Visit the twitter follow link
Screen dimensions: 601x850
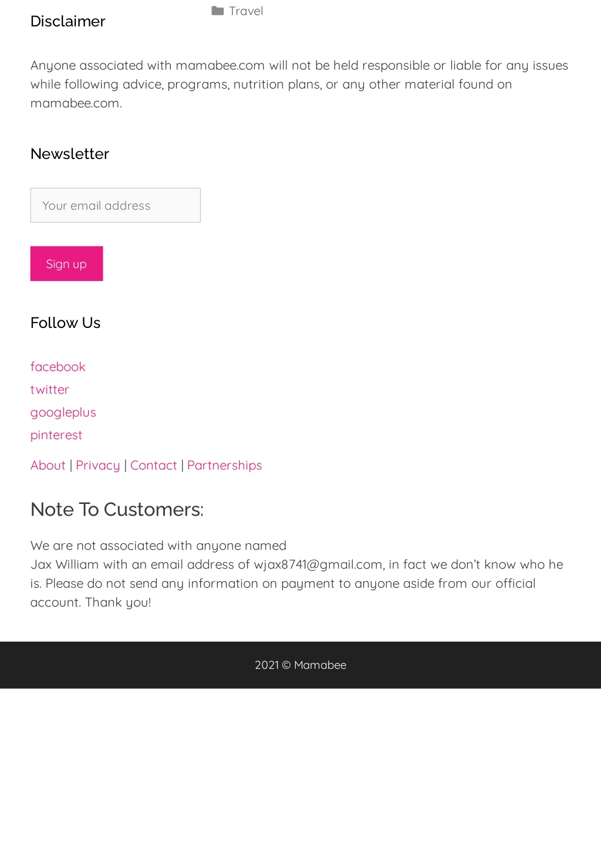click(50, 390)
